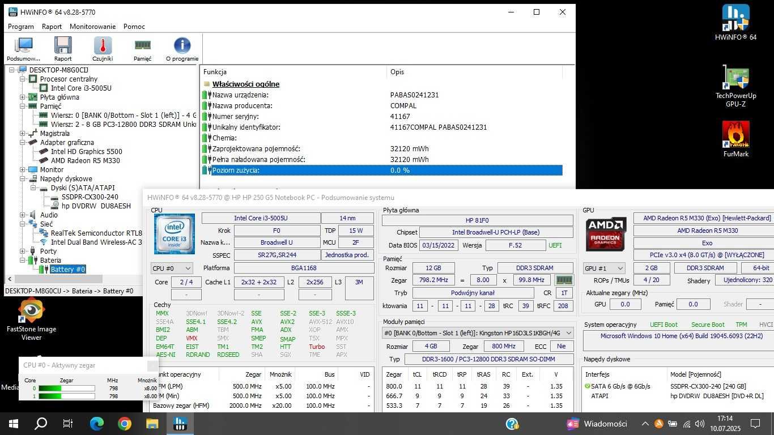The width and height of the screenshot is (774, 435).
Task: Click the green memory chip icon beside Zegar
Action: pyautogui.click(x=564, y=280)
